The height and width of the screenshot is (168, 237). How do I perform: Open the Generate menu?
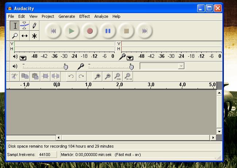(66, 16)
